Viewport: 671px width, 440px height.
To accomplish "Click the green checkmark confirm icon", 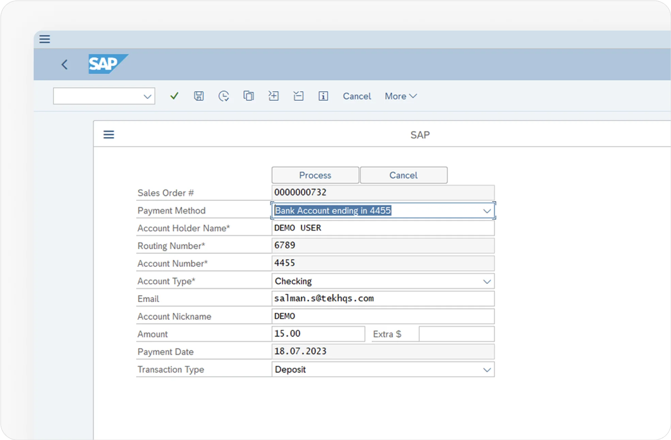I will tap(174, 96).
